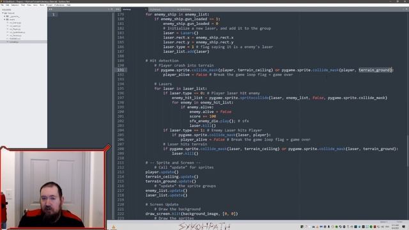Select the highlighted file in the sidebar
This screenshot has height=230, width=409.
[24, 42]
